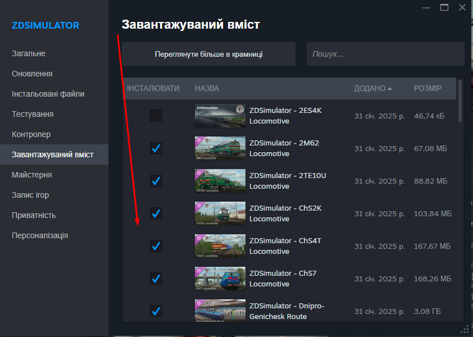473x337 pixels.
Task: Click the Пошук search field
Action: (385, 54)
